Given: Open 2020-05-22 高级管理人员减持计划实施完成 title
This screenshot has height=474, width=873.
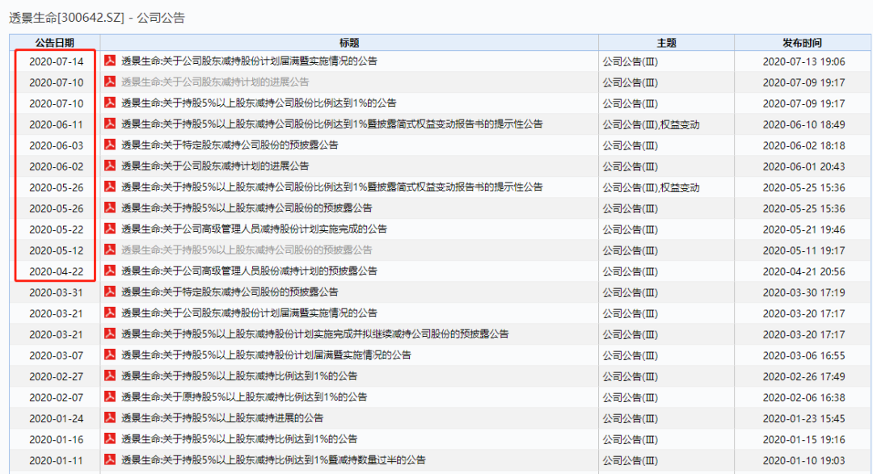Looking at the screenshot, I should click(254, 229).
